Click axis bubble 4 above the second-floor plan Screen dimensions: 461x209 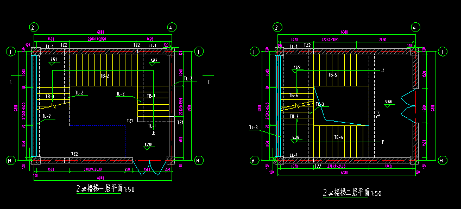(x=415, y=28)
